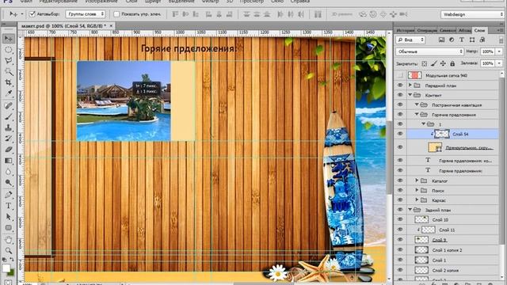Lock all layer attributes with padlock
The width and height of the screenshot is (507, 285).
tap(452, 63)
